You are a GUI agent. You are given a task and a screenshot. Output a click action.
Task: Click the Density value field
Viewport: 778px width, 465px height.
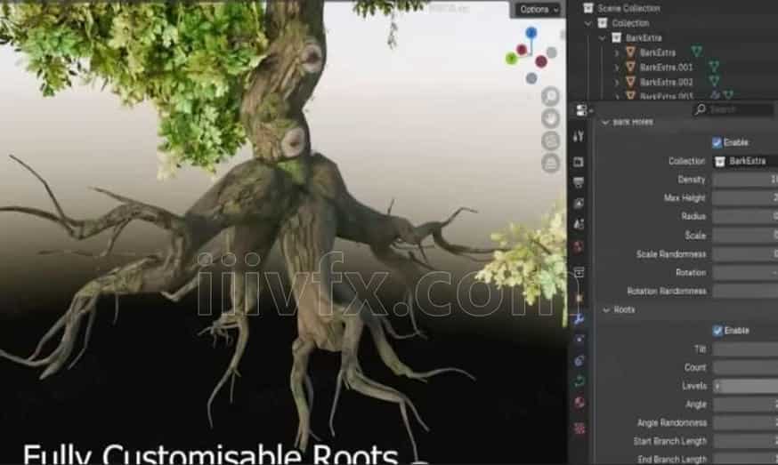tap(745, 180)
